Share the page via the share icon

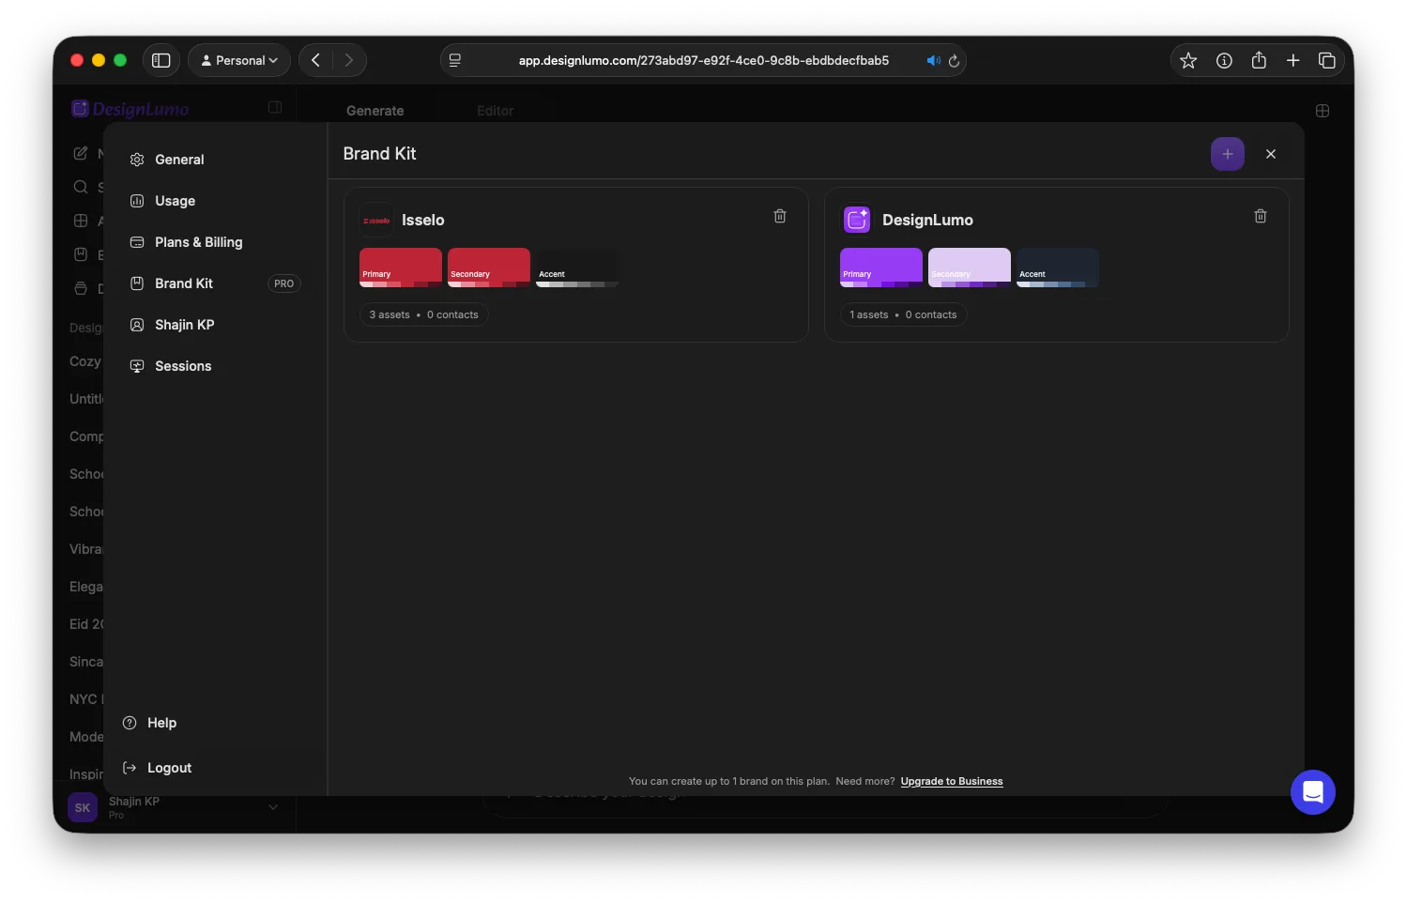[1259, 60]
